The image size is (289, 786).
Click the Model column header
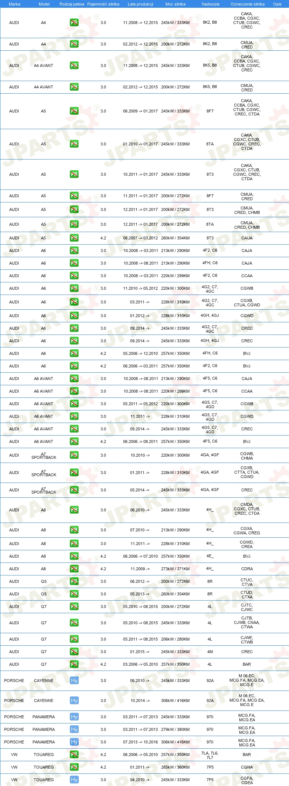point(44,4)
